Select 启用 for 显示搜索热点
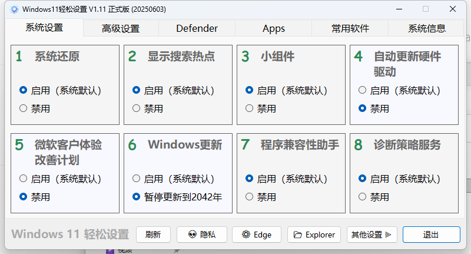 tap(173, 90)
